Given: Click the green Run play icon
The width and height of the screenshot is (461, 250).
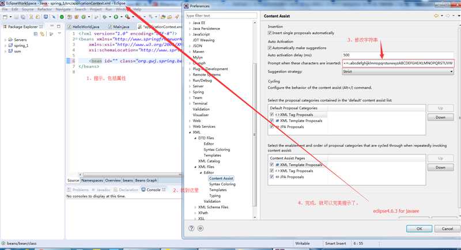Looking at the screenshot, I should pos(116,17).
